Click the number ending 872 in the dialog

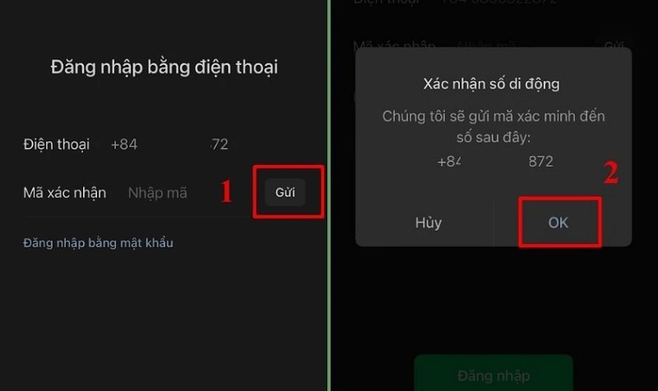pos(541,162)
